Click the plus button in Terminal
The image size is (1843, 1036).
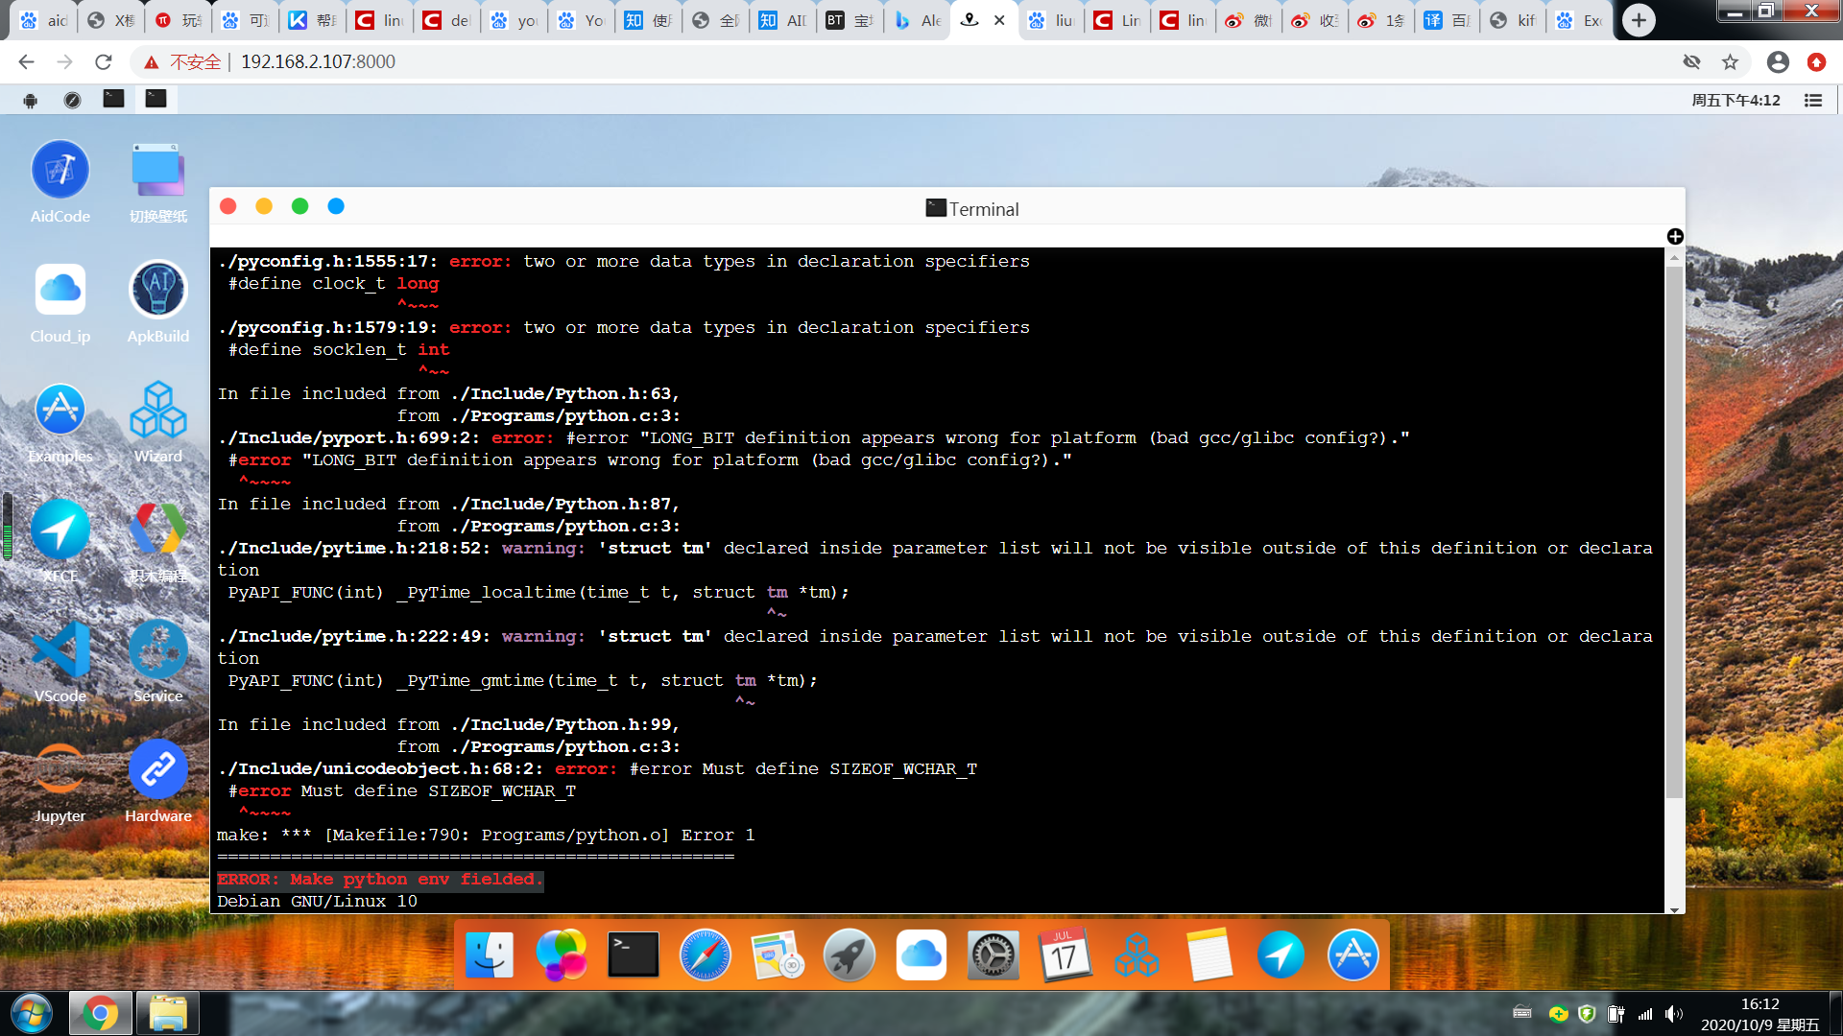(1675, 237)
